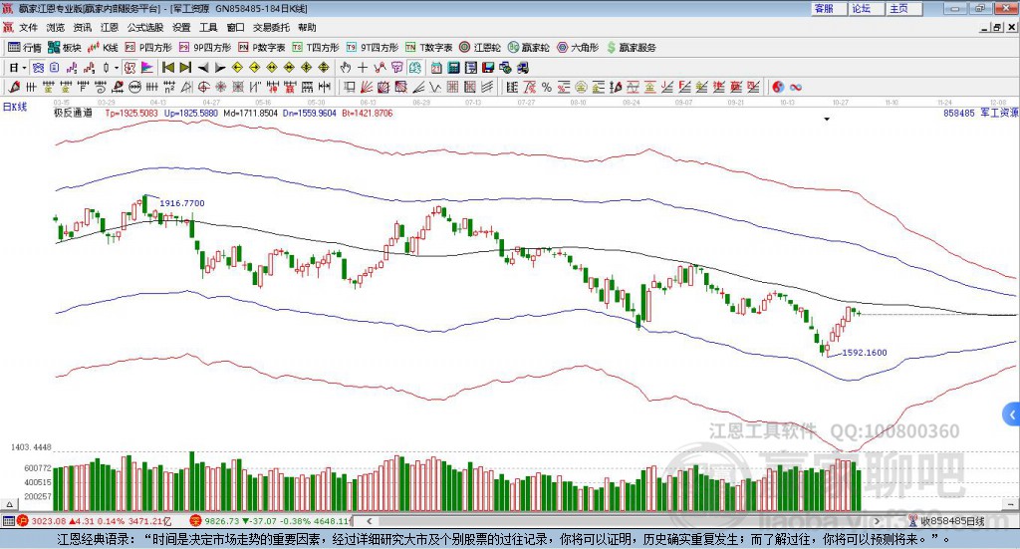Toggle the hand pan tool
This screenshot has width=1020, height=549.
click(x=346, y=68)
